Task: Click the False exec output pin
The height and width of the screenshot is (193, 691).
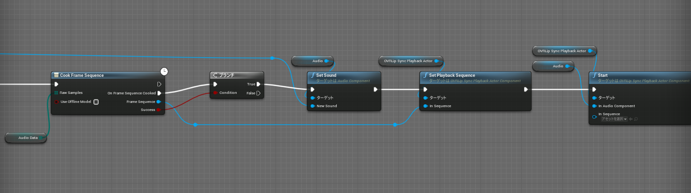Action: pyautogui.click(x=258, y=93)
